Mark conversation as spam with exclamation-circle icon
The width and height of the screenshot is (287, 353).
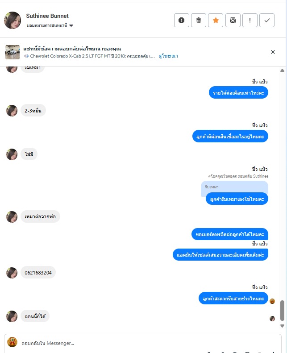[181, 20]
